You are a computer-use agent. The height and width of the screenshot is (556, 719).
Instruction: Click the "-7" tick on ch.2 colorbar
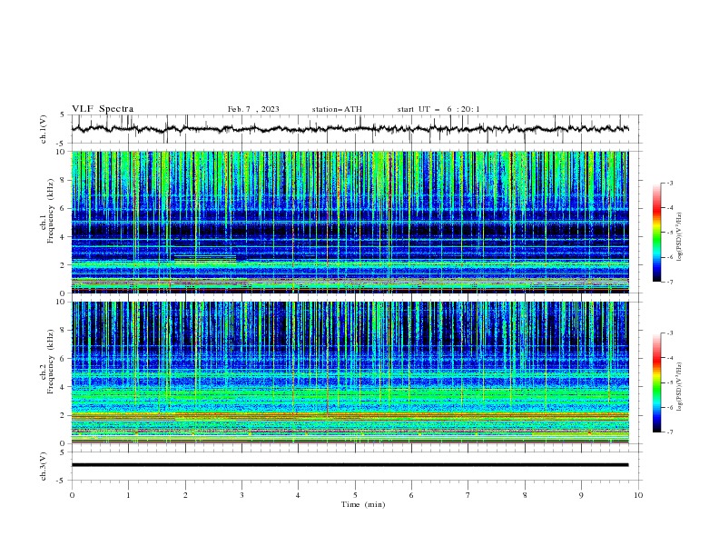click(669, 432)
